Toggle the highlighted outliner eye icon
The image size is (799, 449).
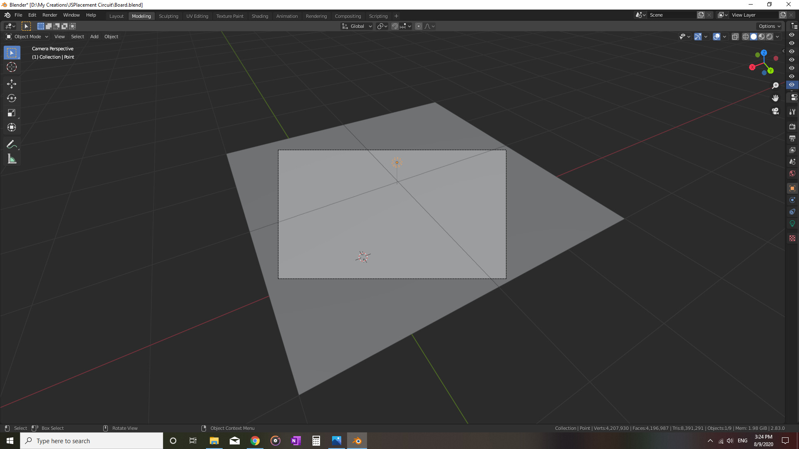(792, 85)
